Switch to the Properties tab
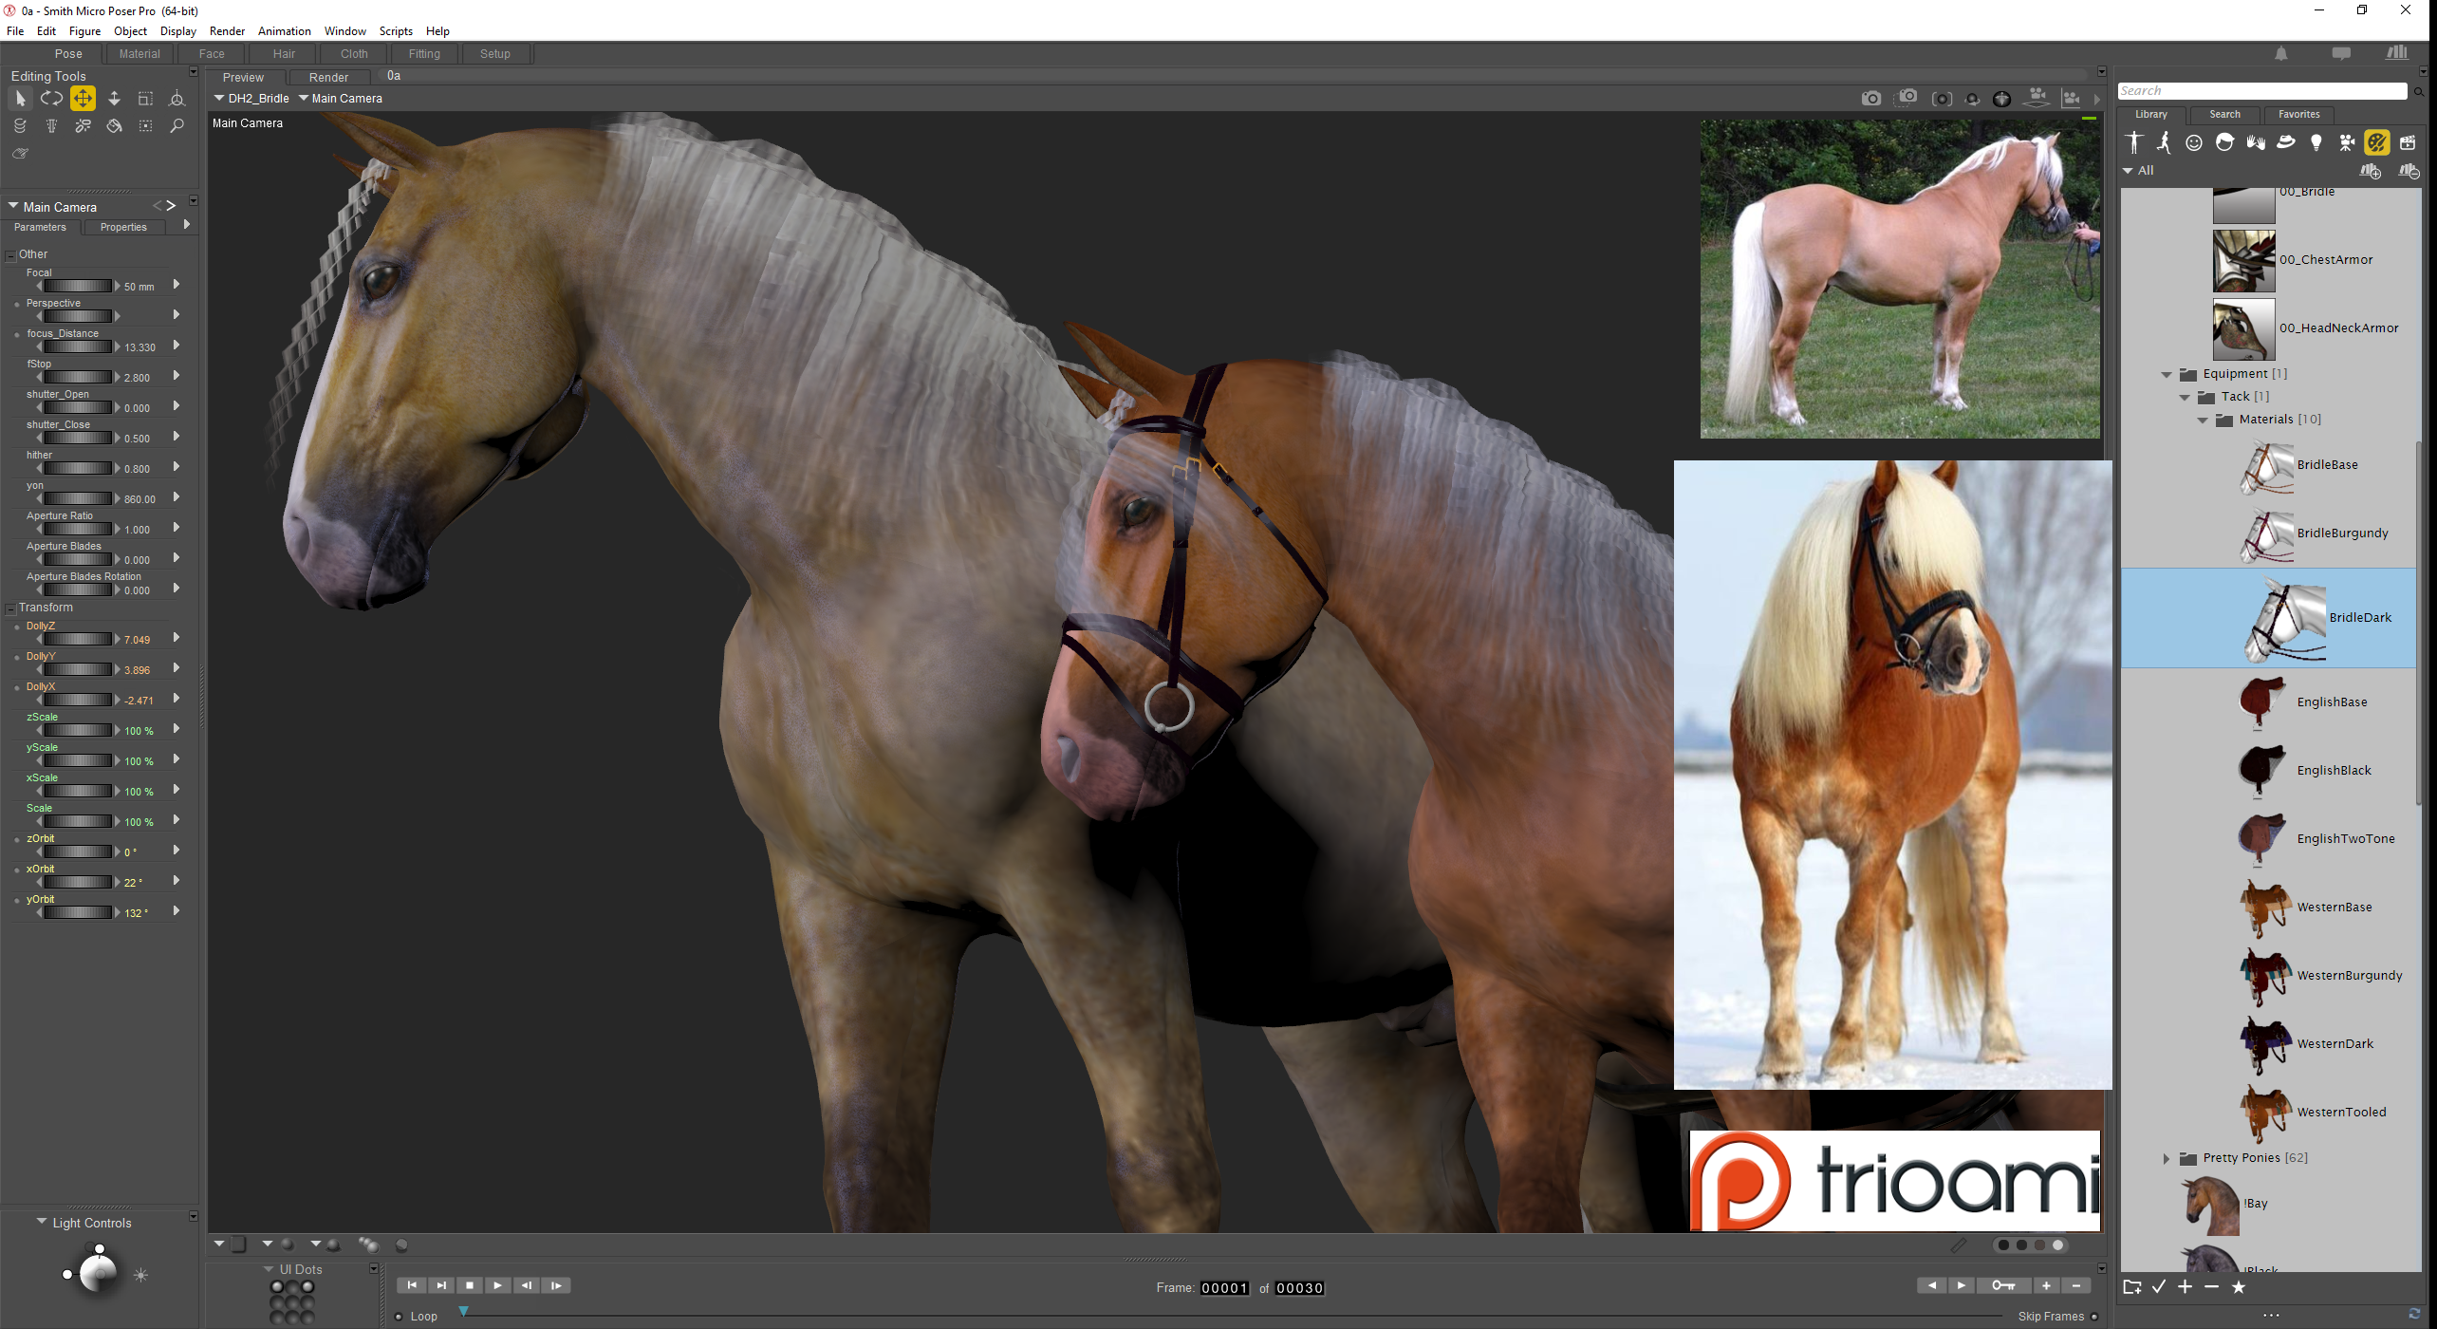Screen dimensions: 2437x1329 [123, 227]
